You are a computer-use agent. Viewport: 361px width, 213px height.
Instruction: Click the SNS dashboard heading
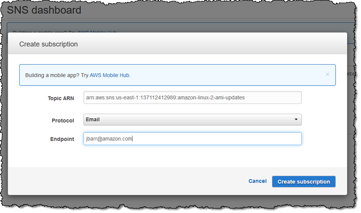click(44, 10)
